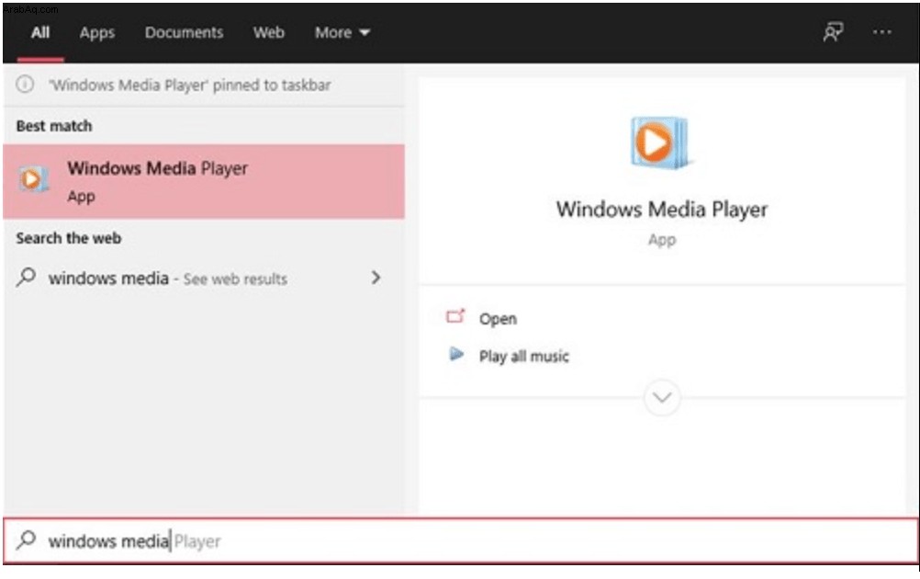Focus the search box containing 'windows media'

tap(461, 540)
